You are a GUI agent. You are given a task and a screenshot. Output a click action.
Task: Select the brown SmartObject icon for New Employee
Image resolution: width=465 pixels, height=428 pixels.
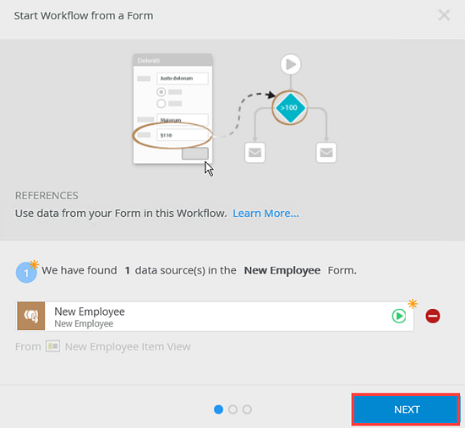31,316
